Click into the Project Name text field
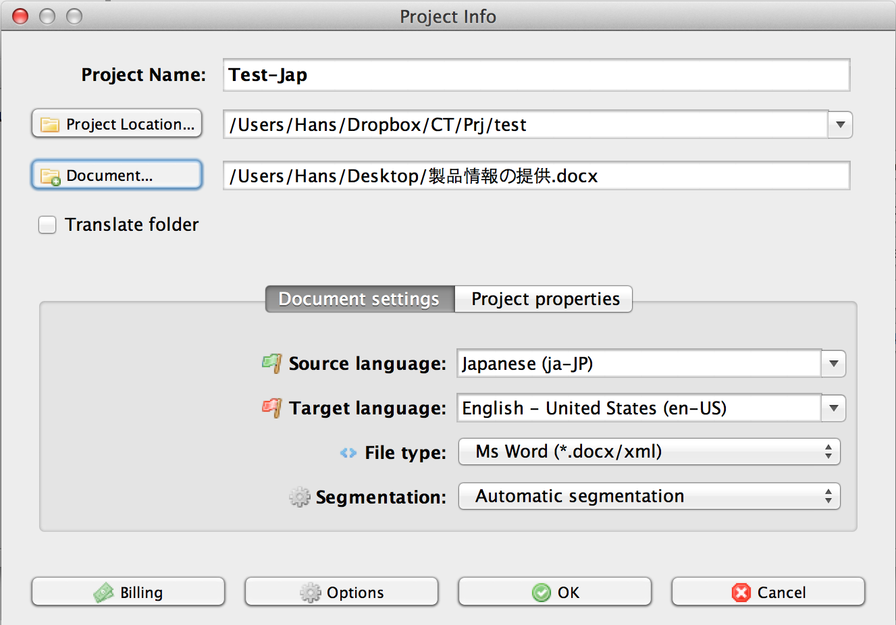The height and width of the screenshot is (625, 896). 536,75
